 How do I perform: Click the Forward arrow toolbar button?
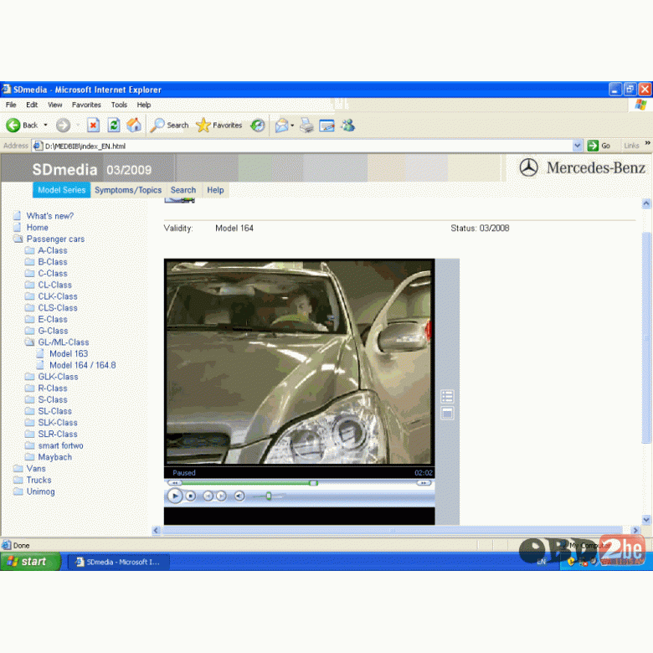(x=64, y=125)
